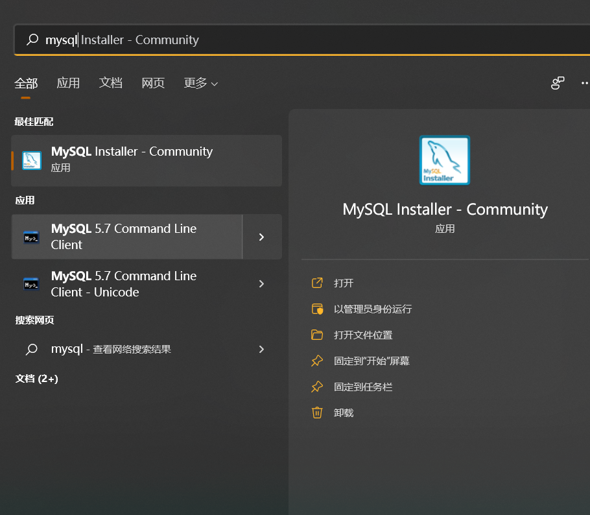This screenshot has height=515, width=590.
Task: Click the 应用 section heading above MySQL 5.7 results
Action: point(25,200)
